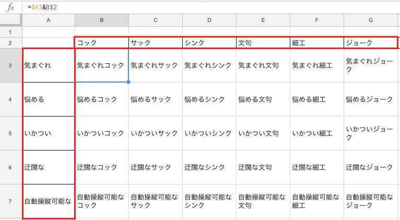400x220 pixels.
Task: Click cell 迂闊な細工
Action: pyautogui.click(x=317, y=167)
